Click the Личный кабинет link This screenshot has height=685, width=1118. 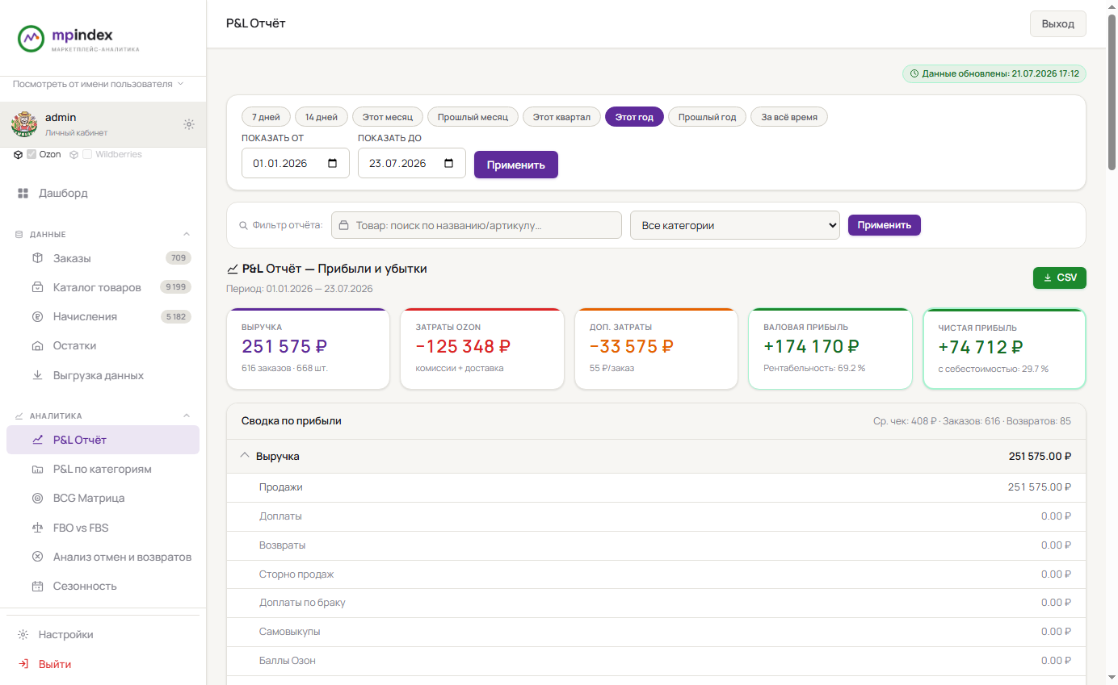[76, 133]
